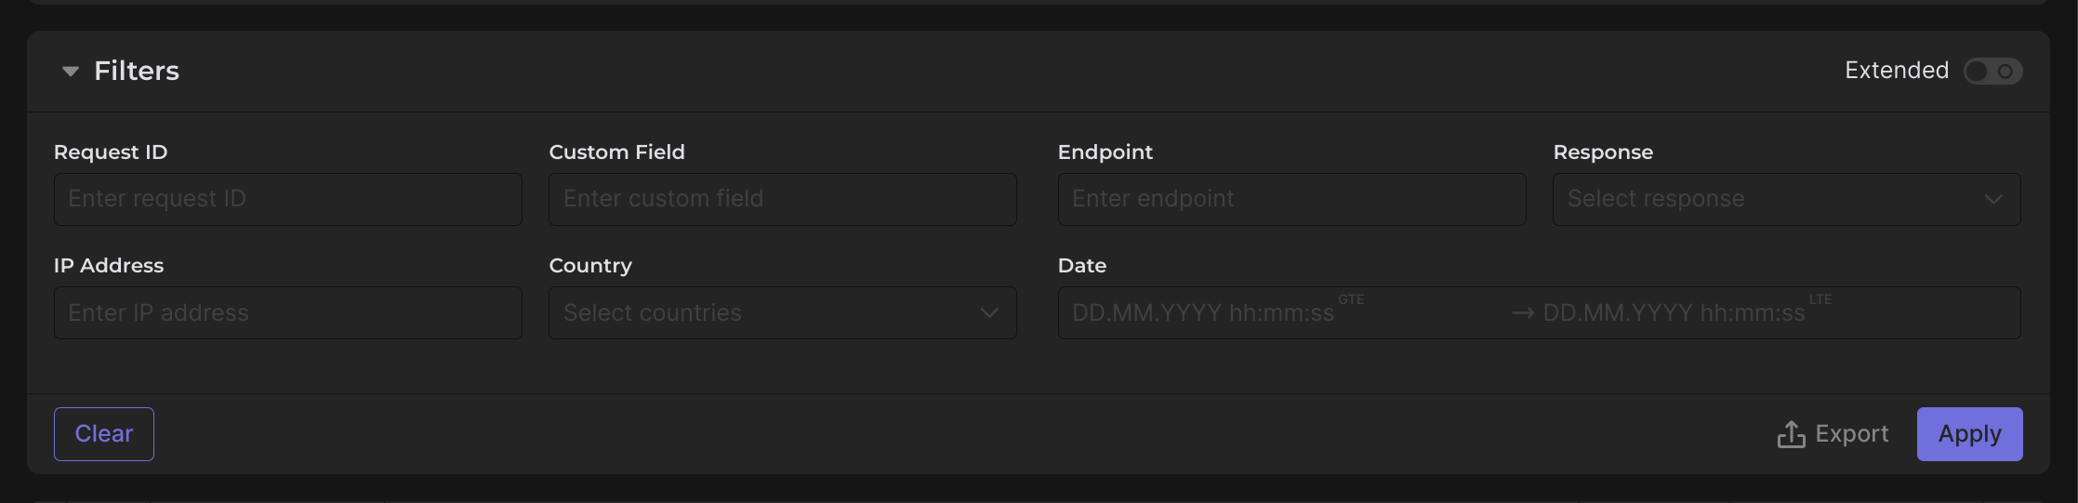Click the Enter endpoint input

point(1291,199)
